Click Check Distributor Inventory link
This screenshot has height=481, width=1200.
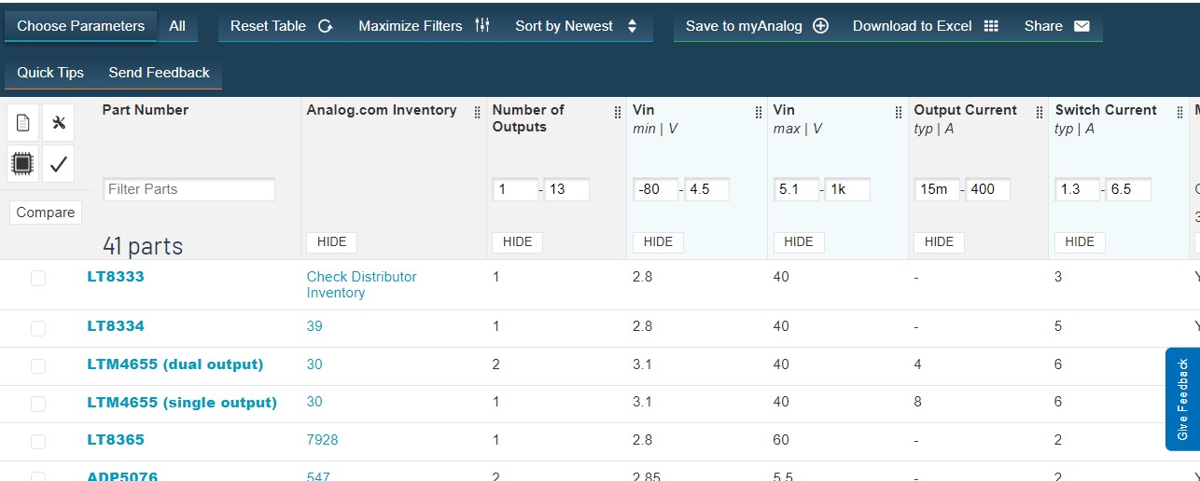tap(361, 284)
